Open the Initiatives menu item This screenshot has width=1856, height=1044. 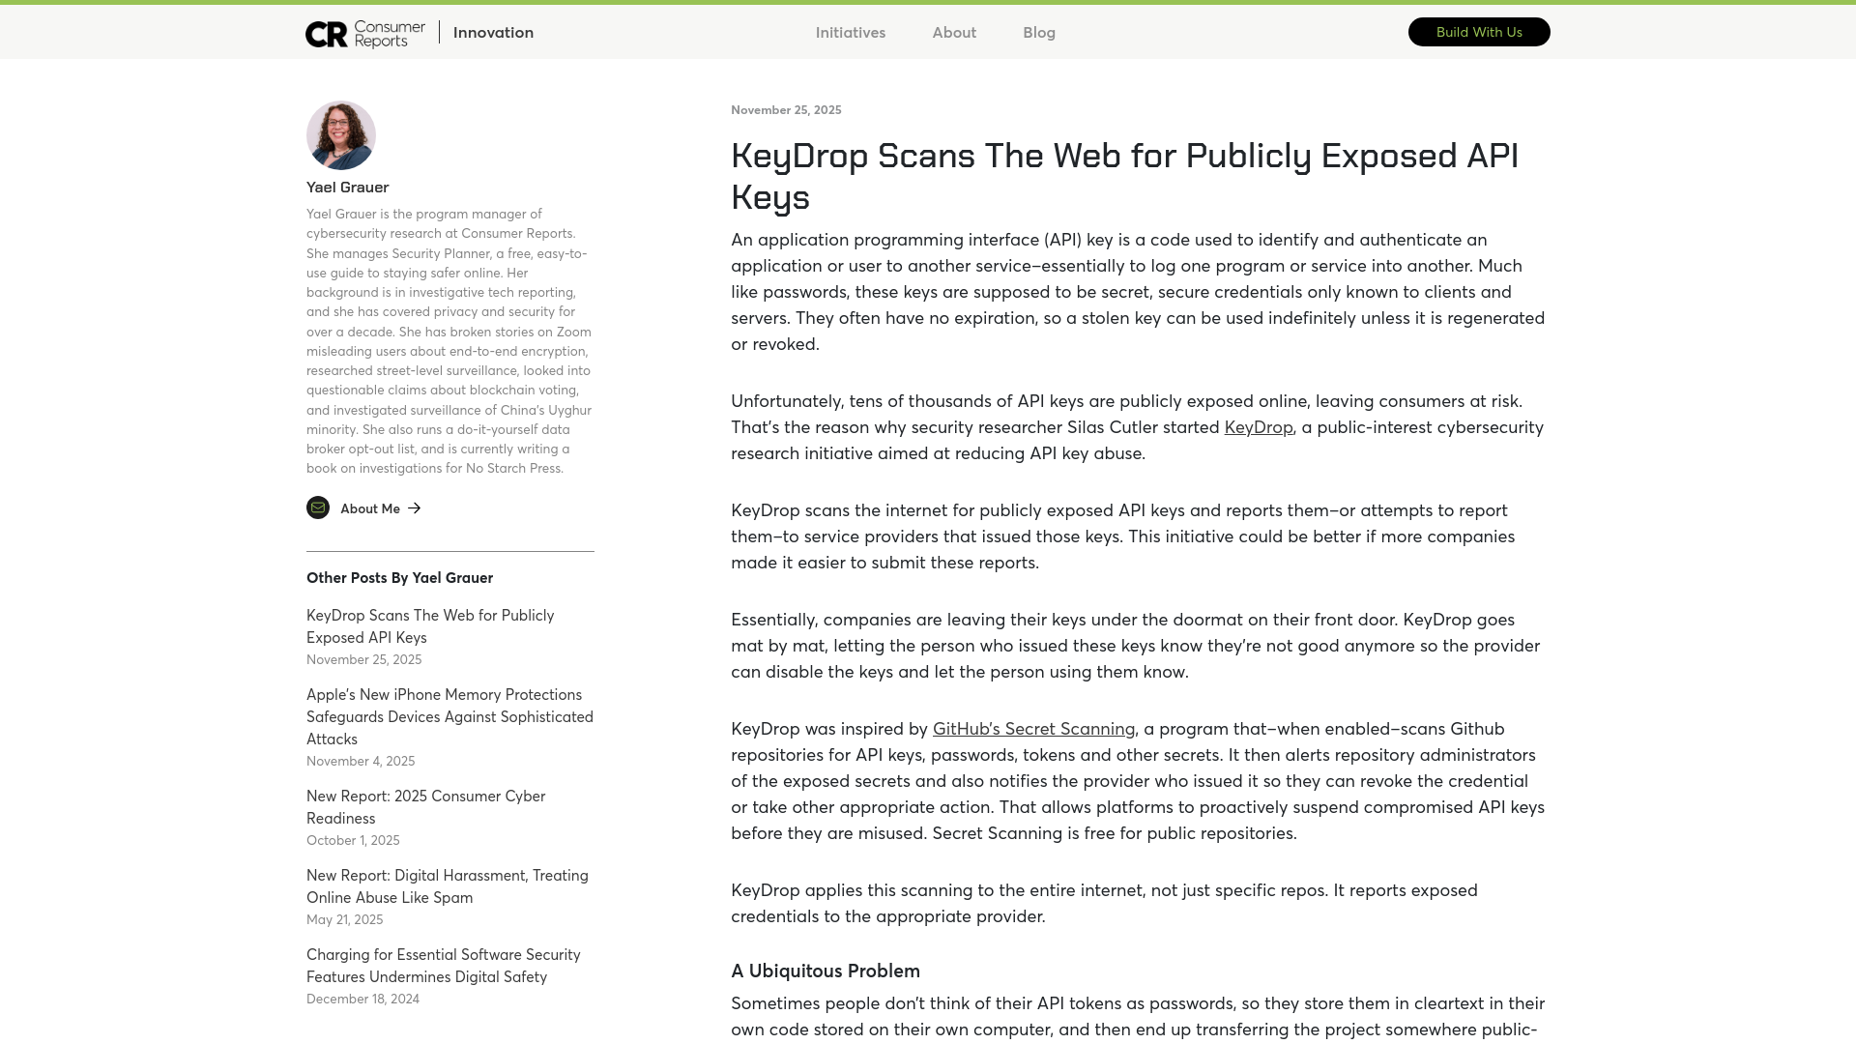point(850,32)
